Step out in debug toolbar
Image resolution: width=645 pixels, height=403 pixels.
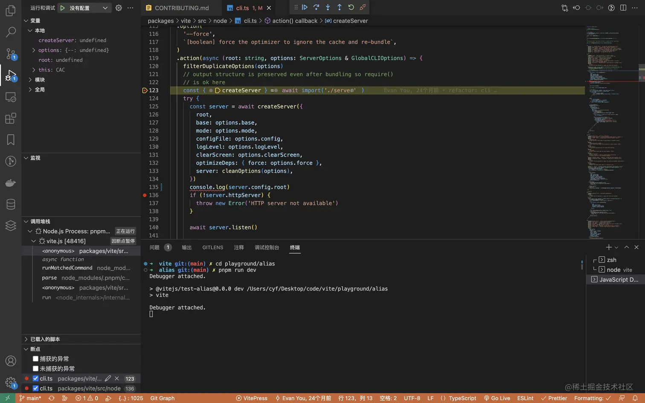tap(339, 7)
